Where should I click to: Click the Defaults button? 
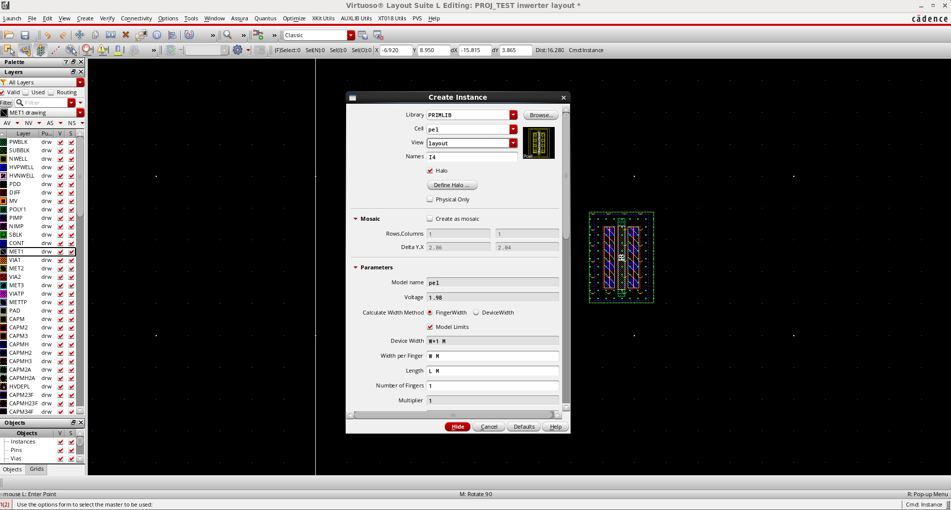524,427
